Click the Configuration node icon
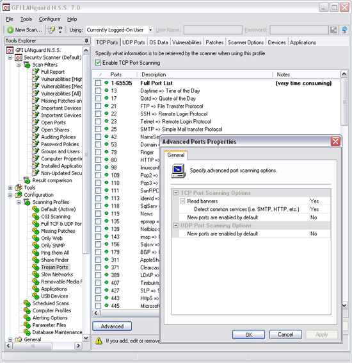 pyautogui.click(x=19, y=195)
